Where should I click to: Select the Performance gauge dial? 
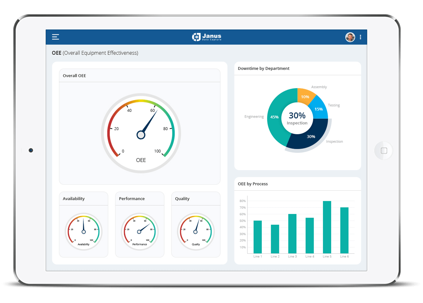pos(140,231)
